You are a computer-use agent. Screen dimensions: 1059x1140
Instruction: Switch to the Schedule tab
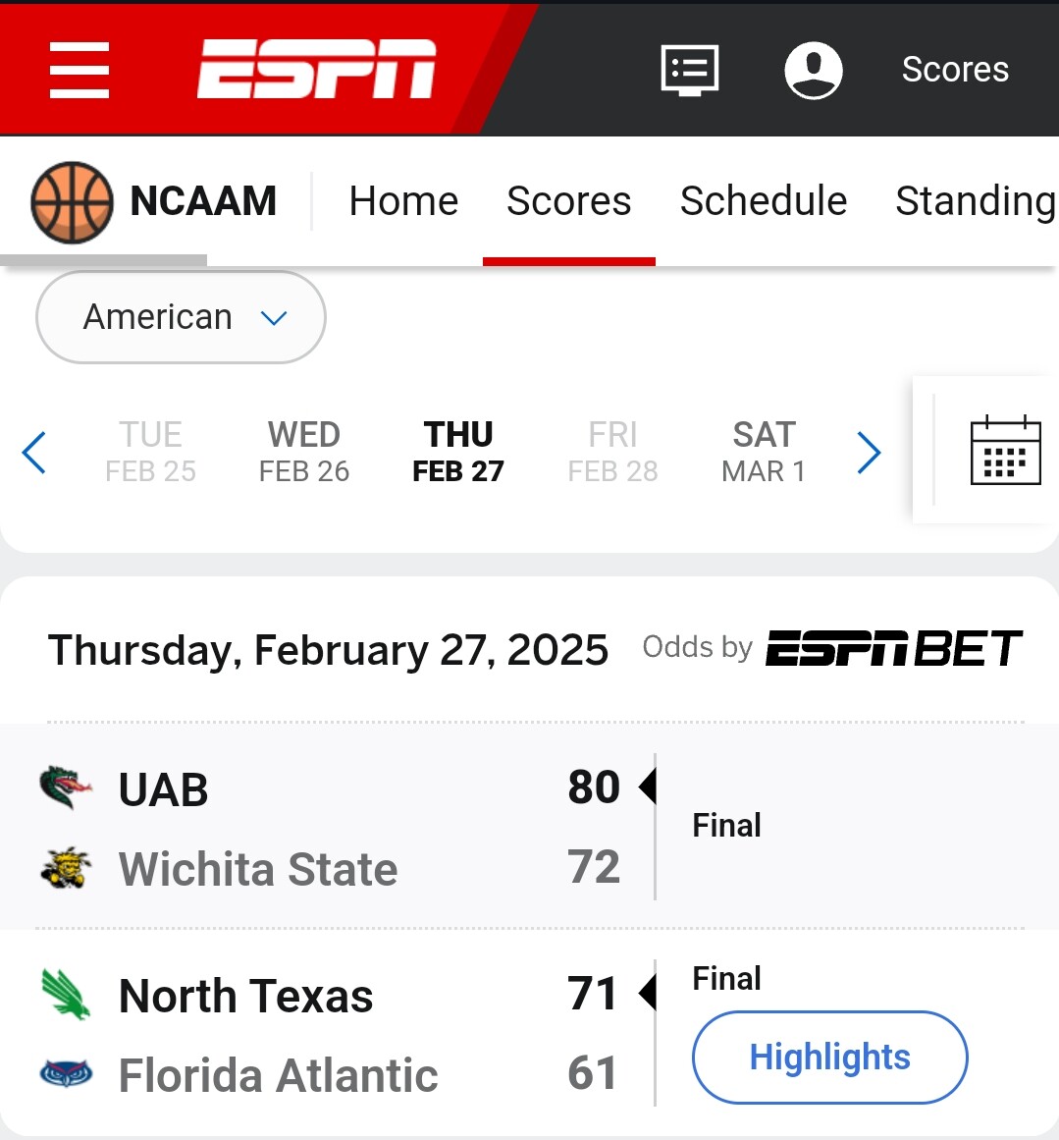coord(763,201)
